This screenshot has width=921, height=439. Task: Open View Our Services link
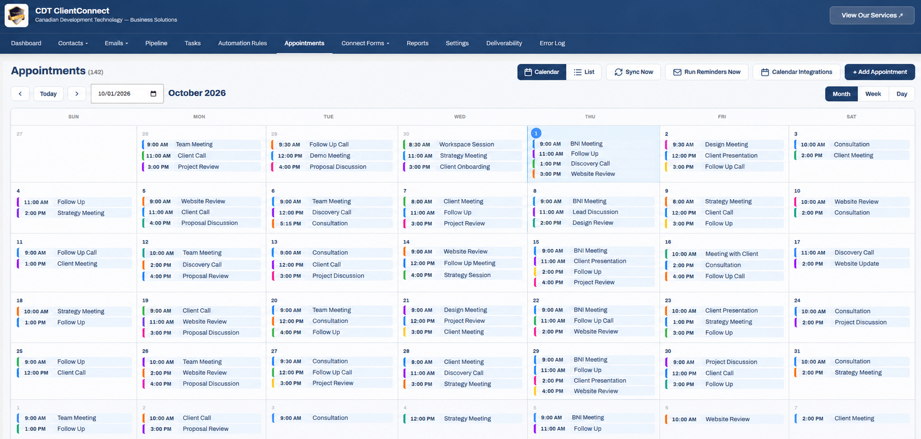(x=872, y=15)
